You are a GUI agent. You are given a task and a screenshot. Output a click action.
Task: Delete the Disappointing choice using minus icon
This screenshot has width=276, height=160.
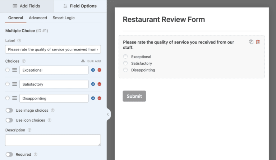point(100,98)
